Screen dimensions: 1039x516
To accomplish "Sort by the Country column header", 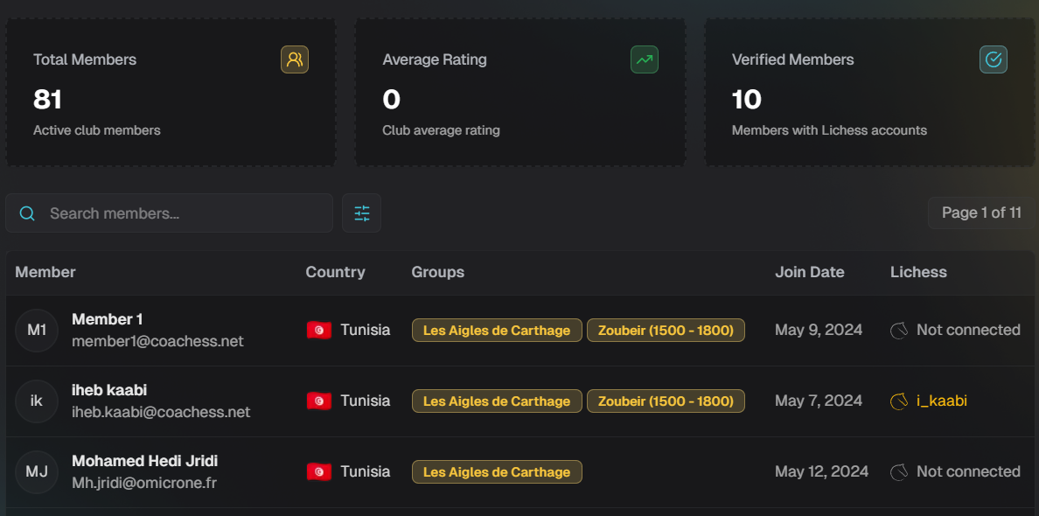I will pos(335,272).
